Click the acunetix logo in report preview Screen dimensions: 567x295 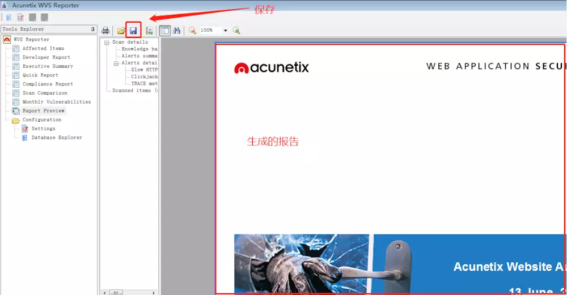coord(272,67)
